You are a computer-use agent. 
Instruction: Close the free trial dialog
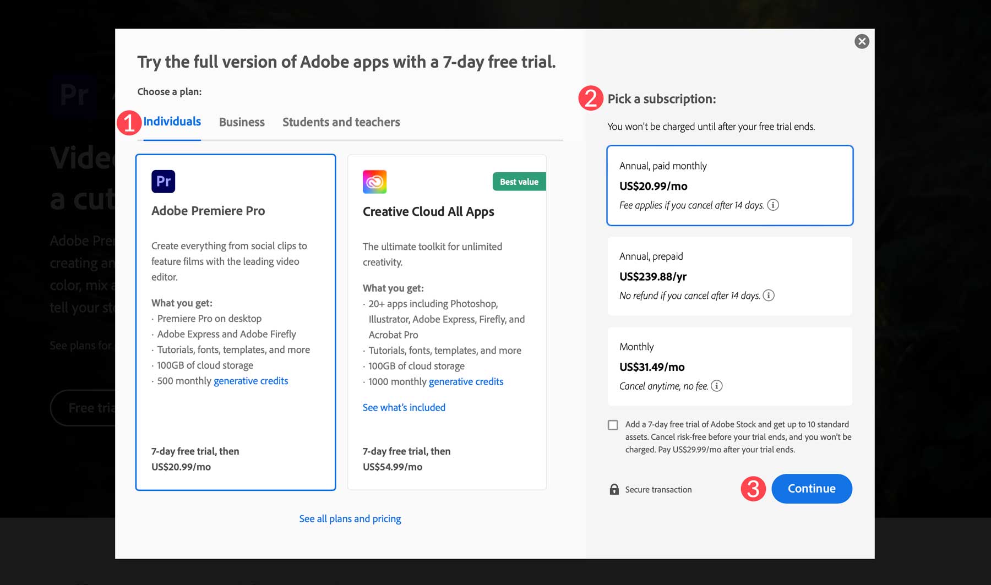click(x=862, y=41)
